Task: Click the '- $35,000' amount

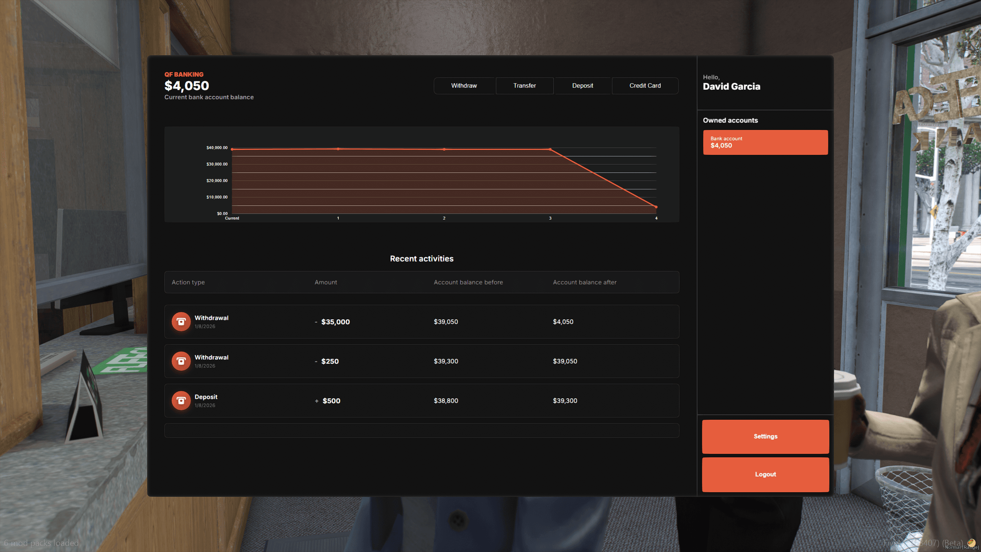Action: pos(332,322)
